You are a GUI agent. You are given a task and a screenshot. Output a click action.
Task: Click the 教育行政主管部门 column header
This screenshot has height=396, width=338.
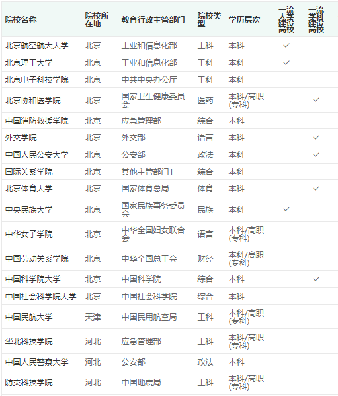pos(153,19)
